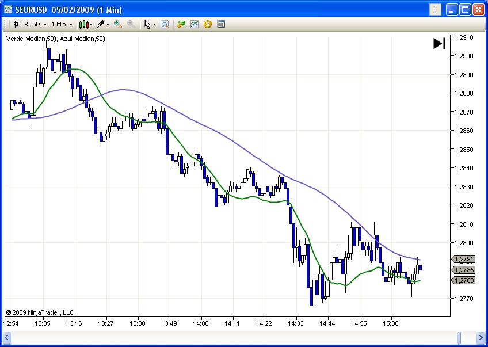Click the greyed zoom out magnifier icon
The width and height of the screenshot is (488, 347).
(131, 24)
